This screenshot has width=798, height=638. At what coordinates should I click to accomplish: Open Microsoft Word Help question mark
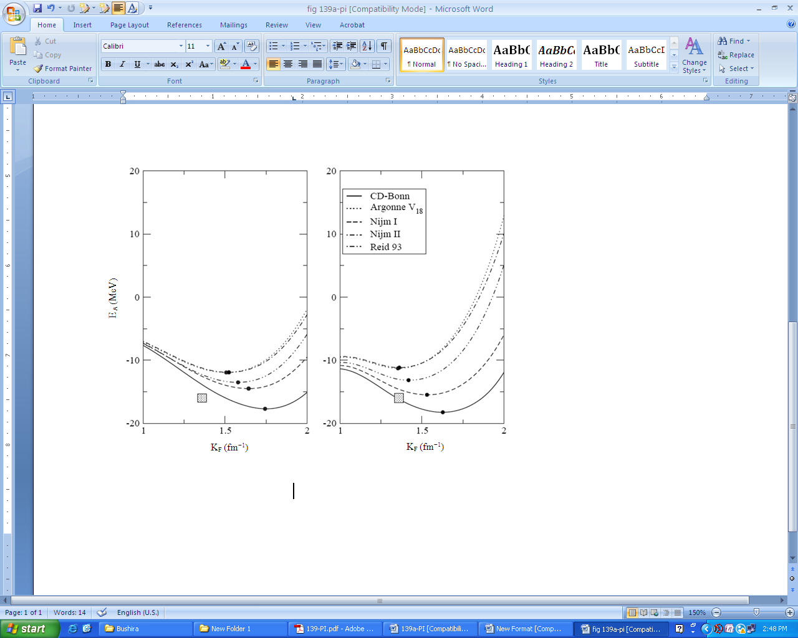791,25
